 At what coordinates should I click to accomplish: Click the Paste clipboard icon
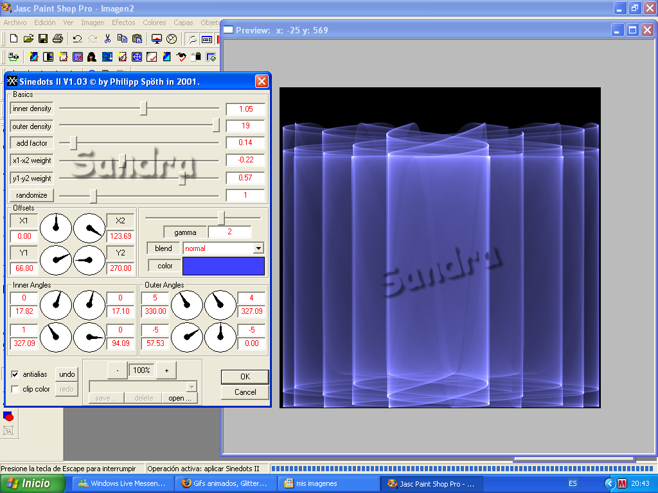tap(138, 39)
